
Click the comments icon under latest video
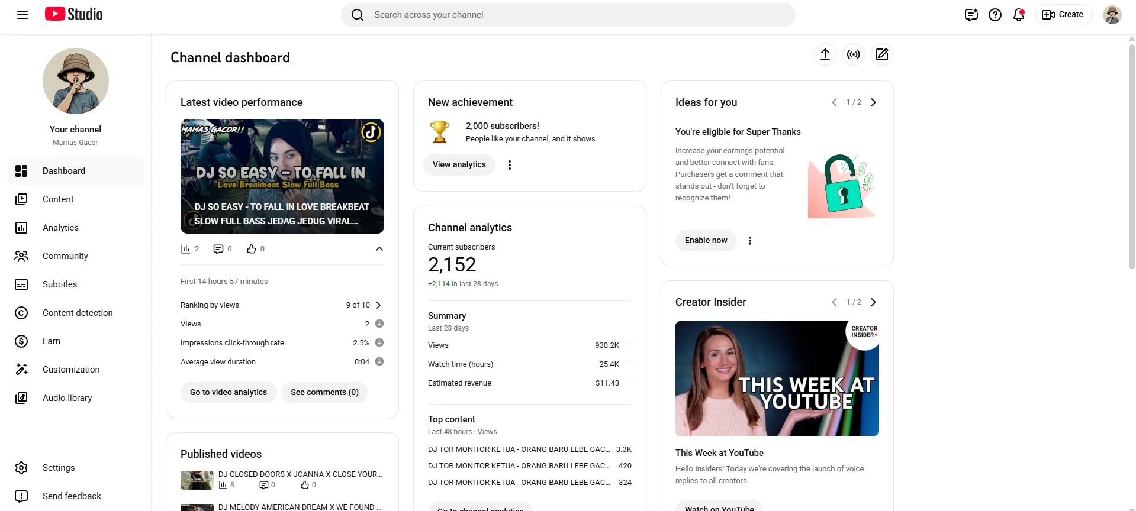pos(218,249)
